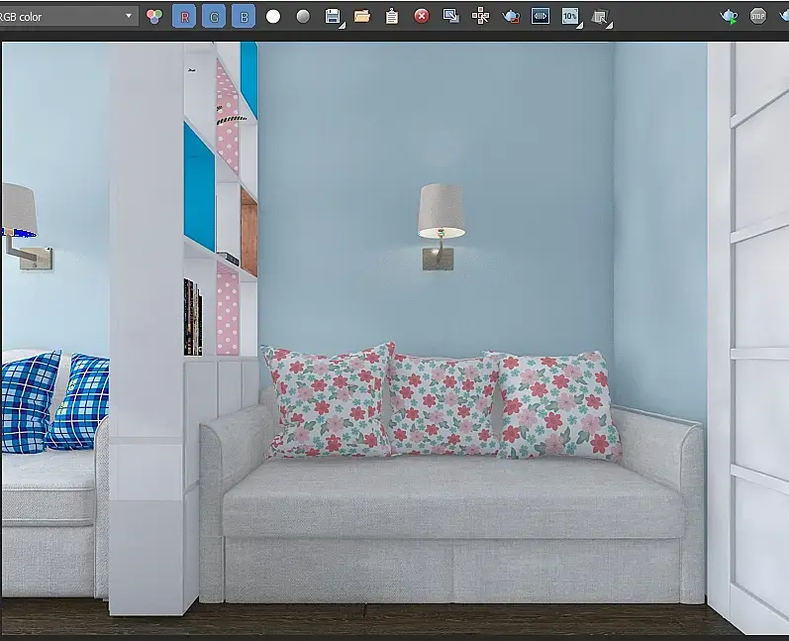
Task: Toggle the red channel R button
Action: 184,17
